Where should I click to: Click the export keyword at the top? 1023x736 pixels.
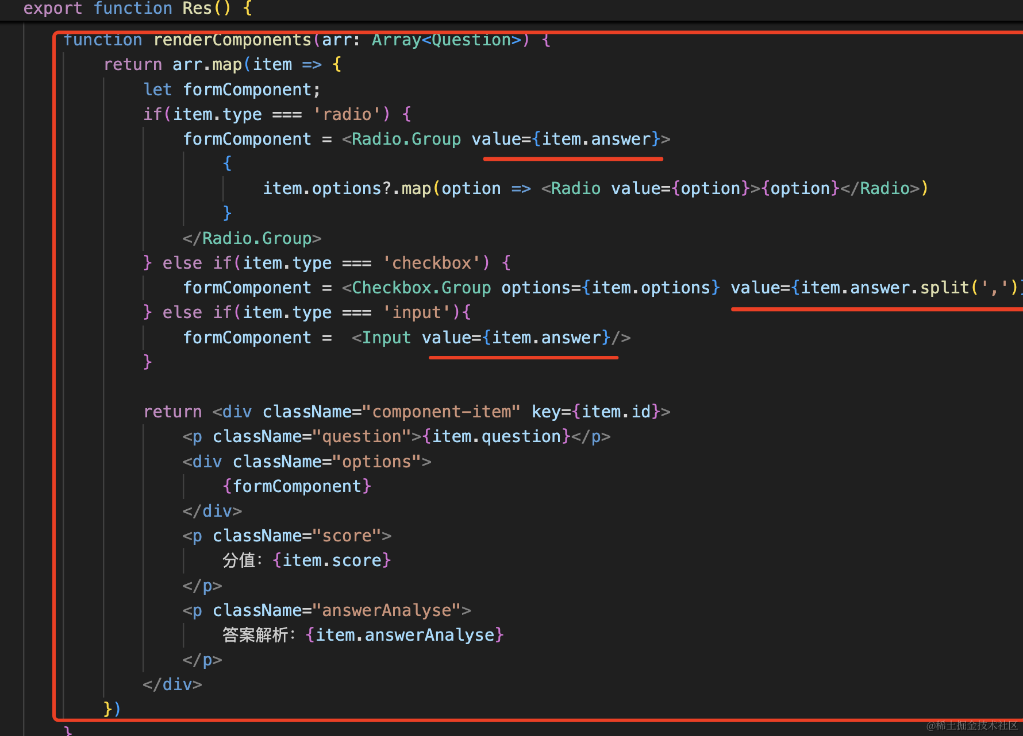(x=52, y=9)
